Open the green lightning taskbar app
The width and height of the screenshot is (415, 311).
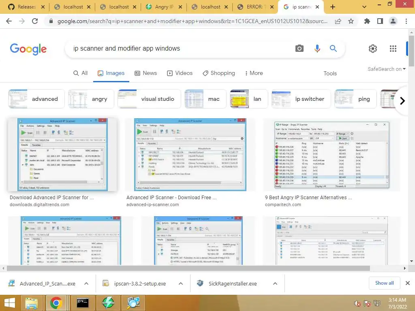tap(108, 303)
